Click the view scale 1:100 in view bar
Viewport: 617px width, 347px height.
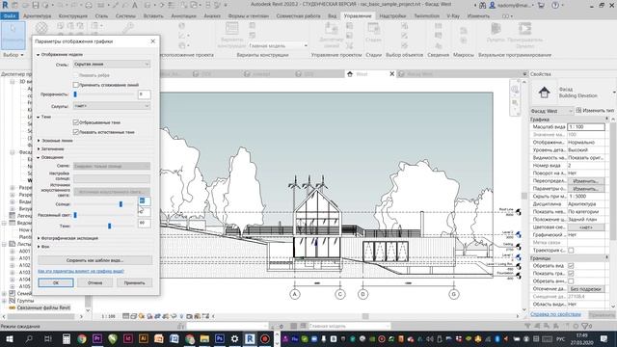(x=109, y=316)
